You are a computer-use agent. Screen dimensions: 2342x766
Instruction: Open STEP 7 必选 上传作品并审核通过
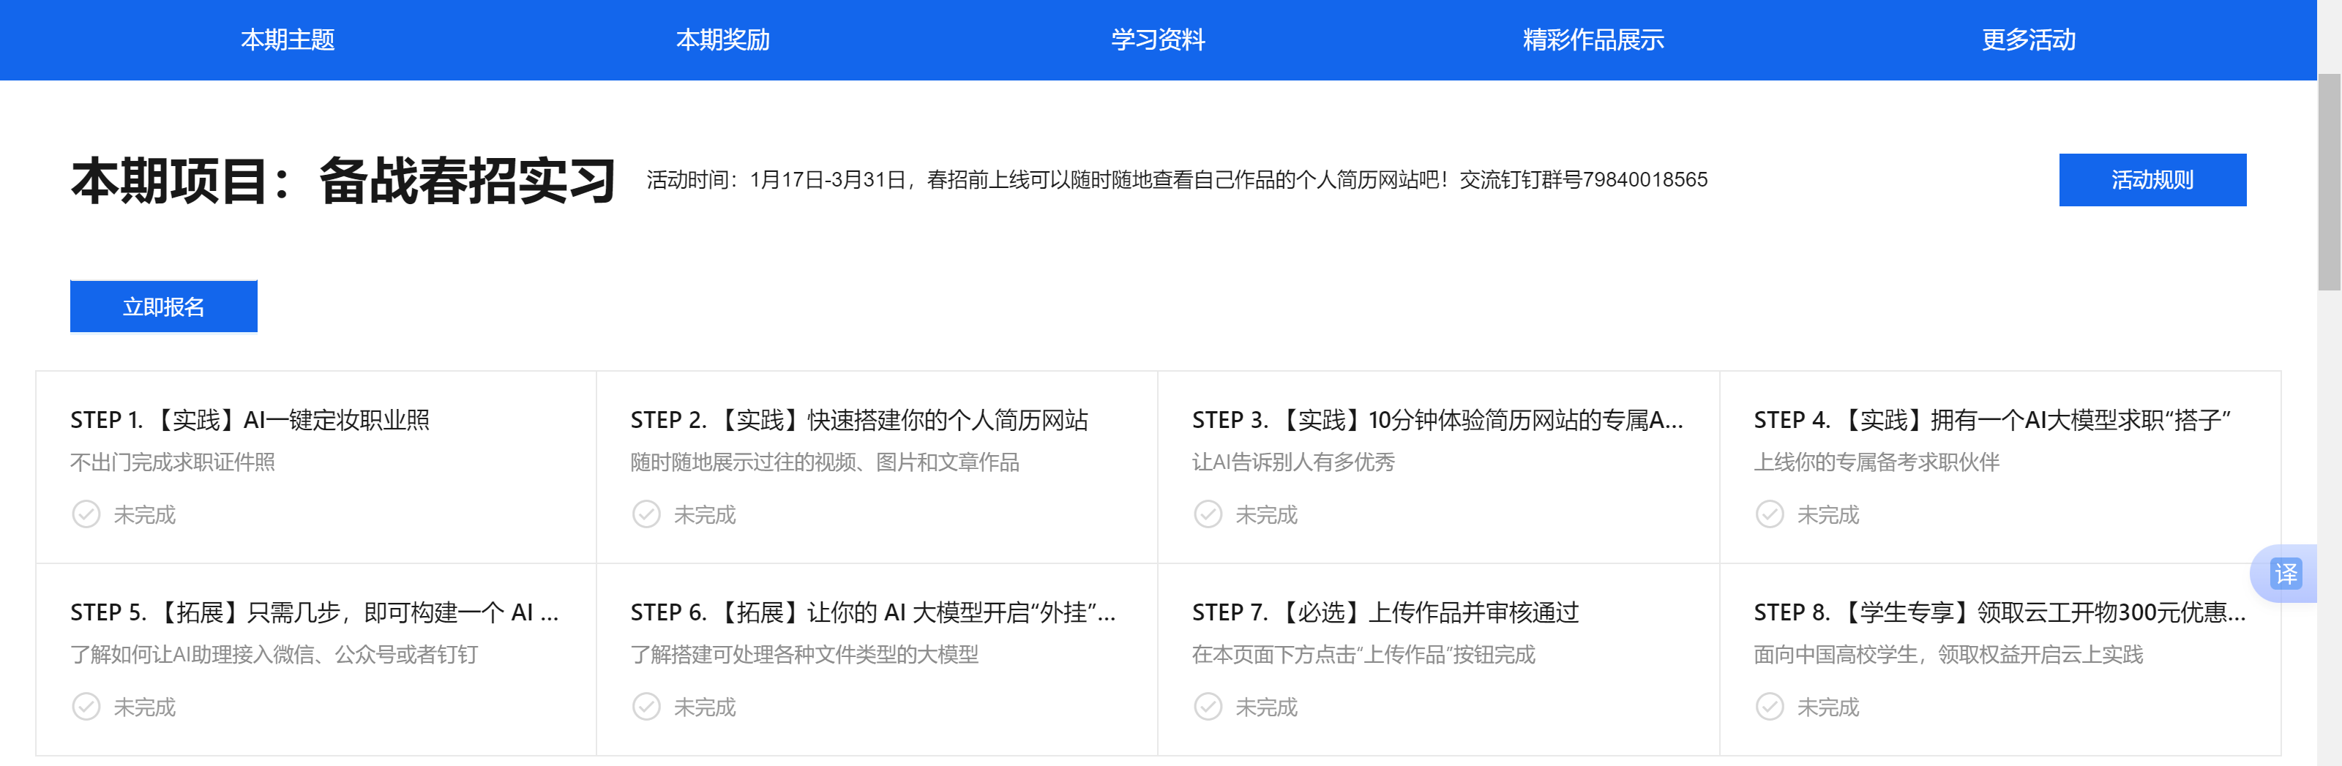1385,612
